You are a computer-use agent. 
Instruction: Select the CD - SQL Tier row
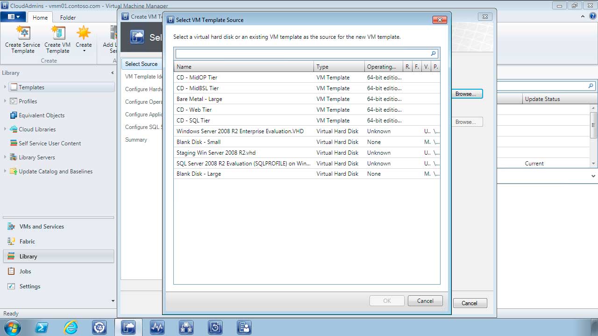[x=307, y=121]
